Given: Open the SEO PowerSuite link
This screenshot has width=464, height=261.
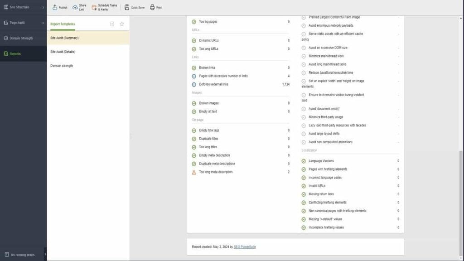Looking at the screenshot, I should 244,246.
